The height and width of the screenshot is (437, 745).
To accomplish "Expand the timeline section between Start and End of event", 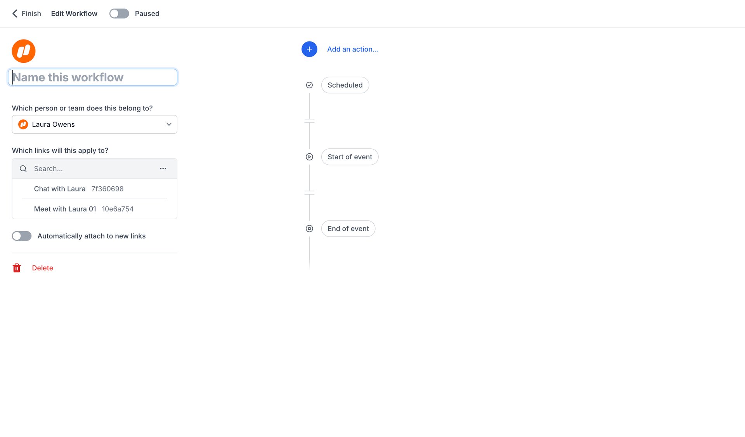I will pos(309,193).
